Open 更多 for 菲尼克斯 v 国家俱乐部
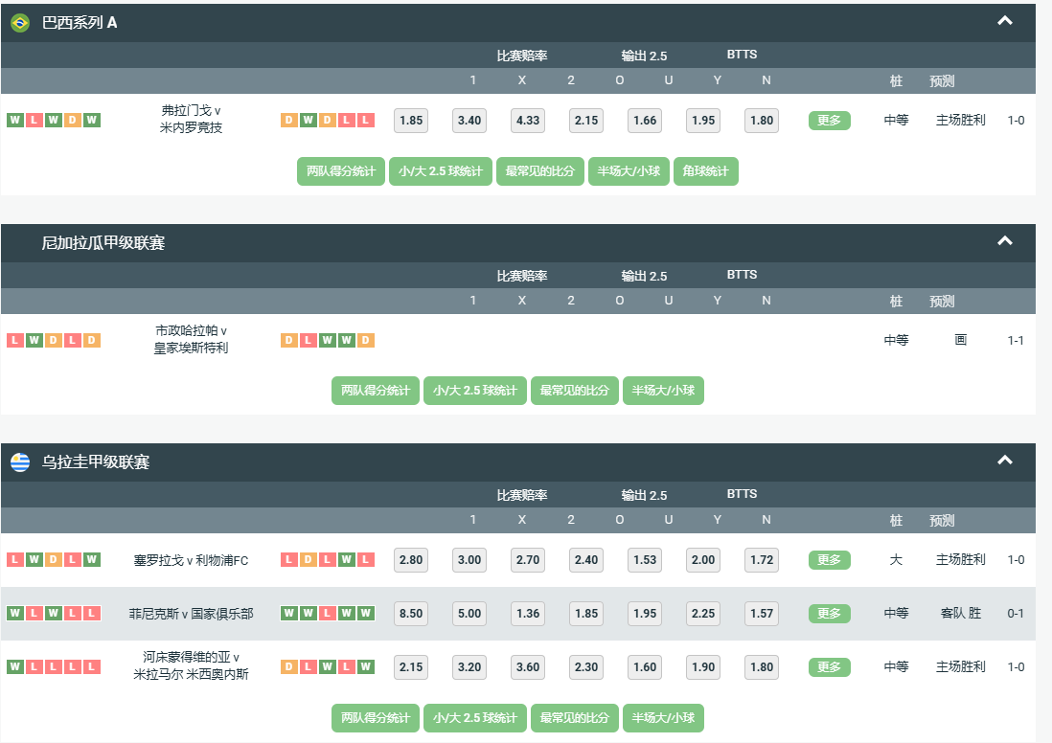This screenshot has width=1052, height=743. click(829, 614)
